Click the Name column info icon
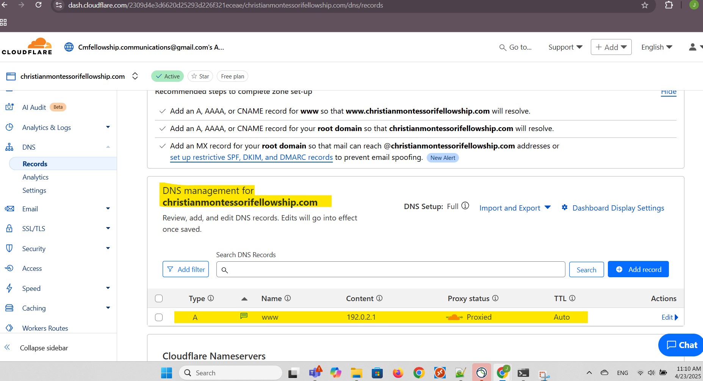 click(x=288, y=298)
